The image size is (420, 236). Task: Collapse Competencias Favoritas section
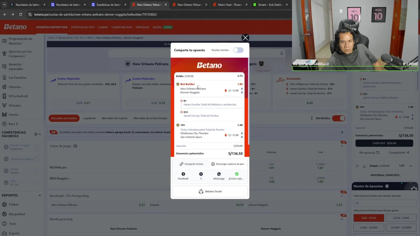[40, 134]
